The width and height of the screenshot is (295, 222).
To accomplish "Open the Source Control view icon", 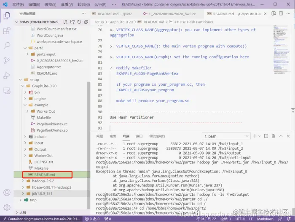I will pyautogui.click(x=7, y=60).
